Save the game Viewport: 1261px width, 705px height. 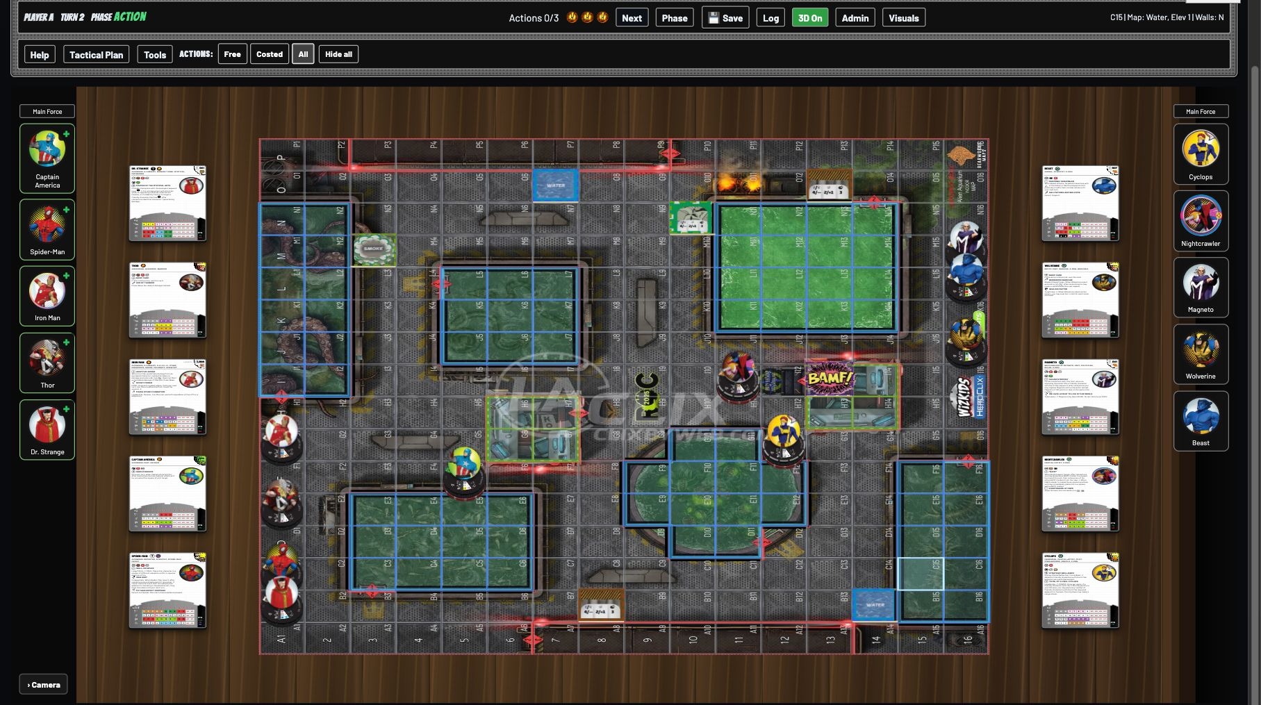click(725, 18)
